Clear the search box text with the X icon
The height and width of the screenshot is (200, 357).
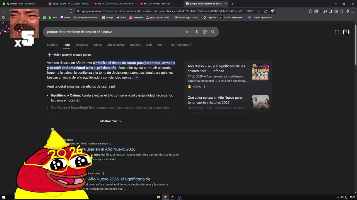coord(187,32)
